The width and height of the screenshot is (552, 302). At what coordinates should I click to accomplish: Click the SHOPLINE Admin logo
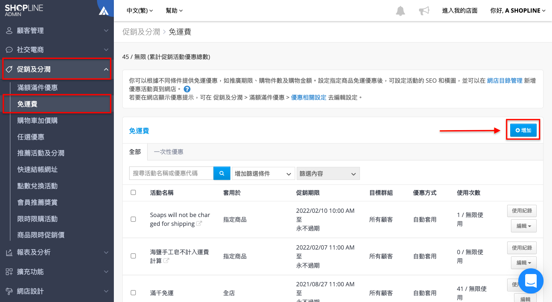(24, 10)
